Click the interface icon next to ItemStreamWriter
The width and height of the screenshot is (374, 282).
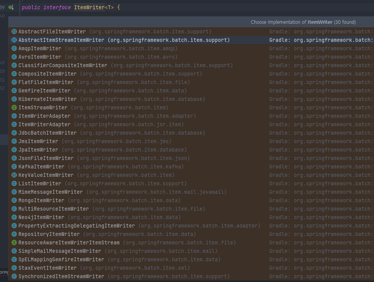coord(14,107)
